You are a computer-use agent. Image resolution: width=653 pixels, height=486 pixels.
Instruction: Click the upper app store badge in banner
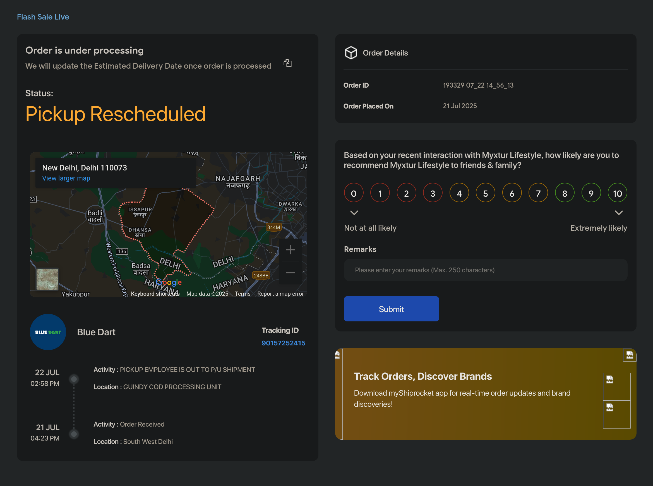(616, 386)
